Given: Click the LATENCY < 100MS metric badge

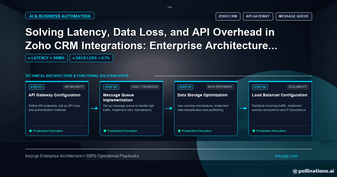Looking at the screenshot, I should click(46, 58).
